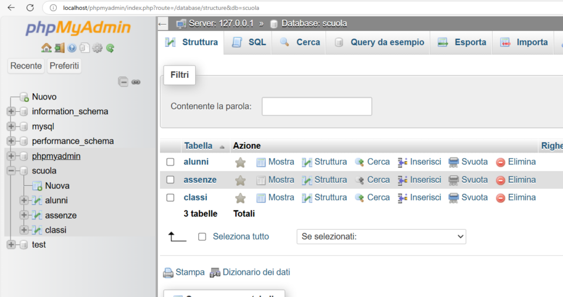Open Dizionario dei dati link
This screenshot has height=297, width=563.
(250, 272)
